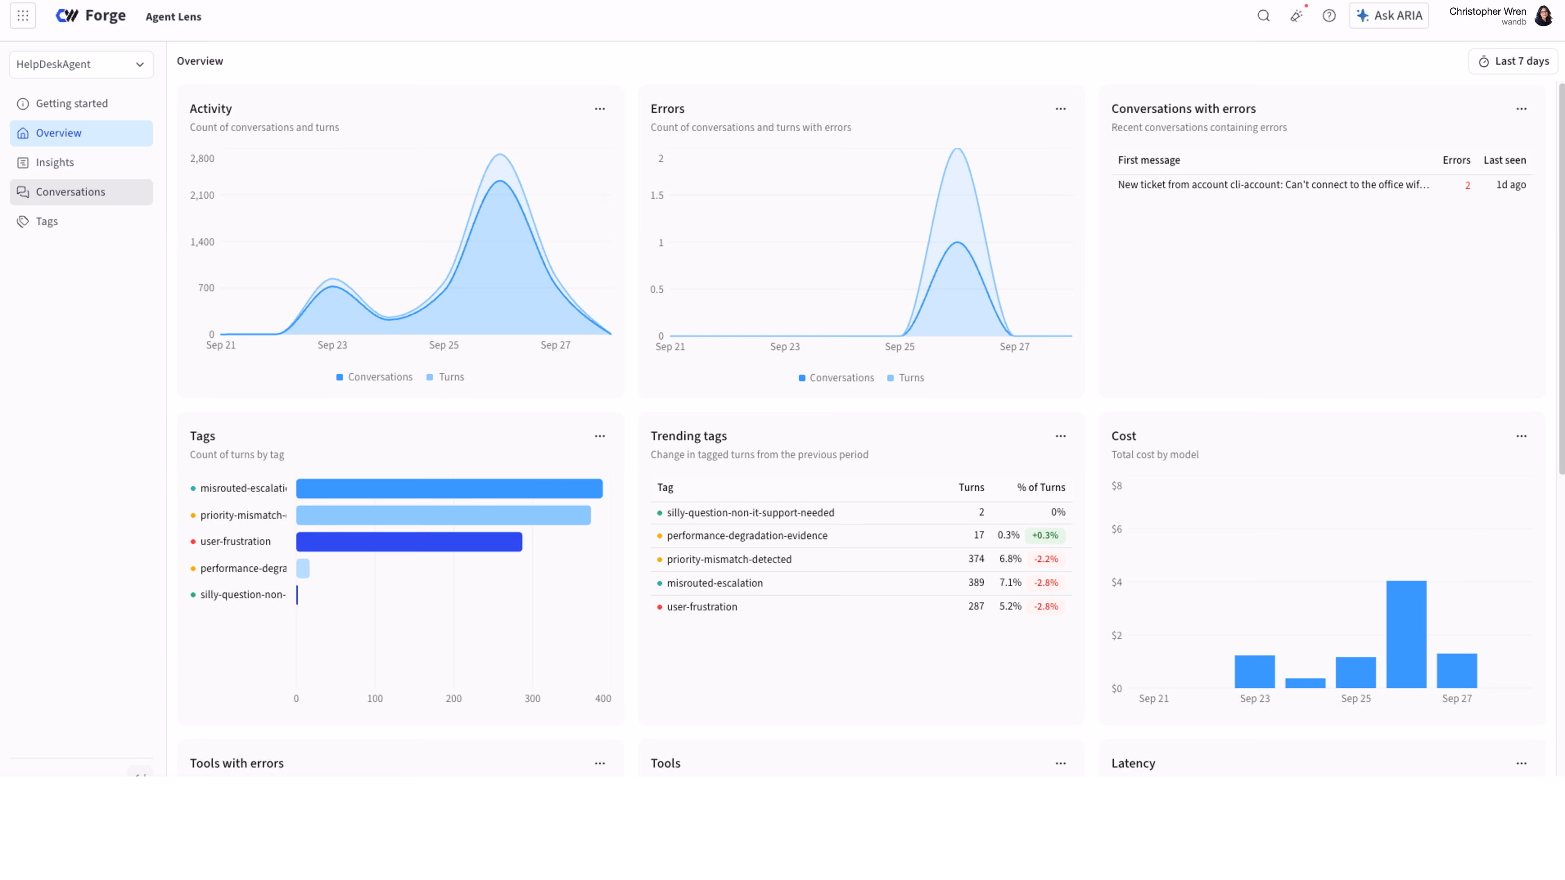Image resolution: width=1565 pixels, height=880 pixels.
Task: Toggle Conversations series in Errors legend
Action: 836,378
